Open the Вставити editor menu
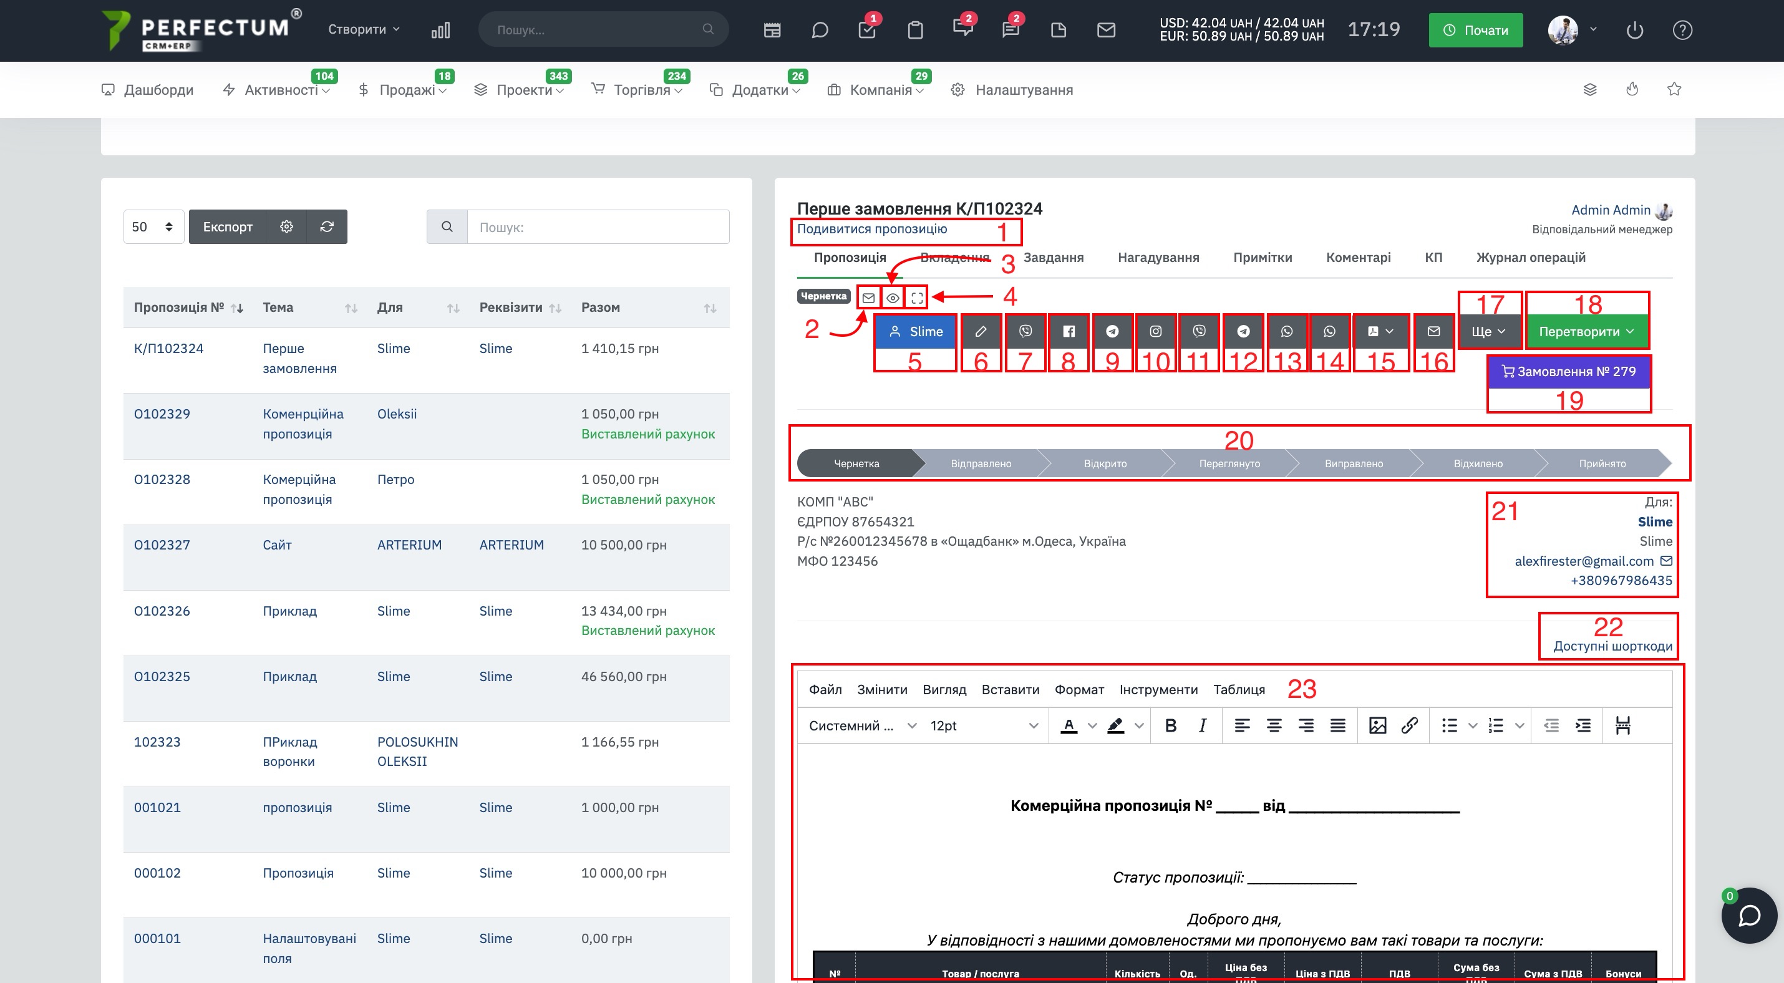Viewport: 1784px width, 983px height. point(1010,689)
